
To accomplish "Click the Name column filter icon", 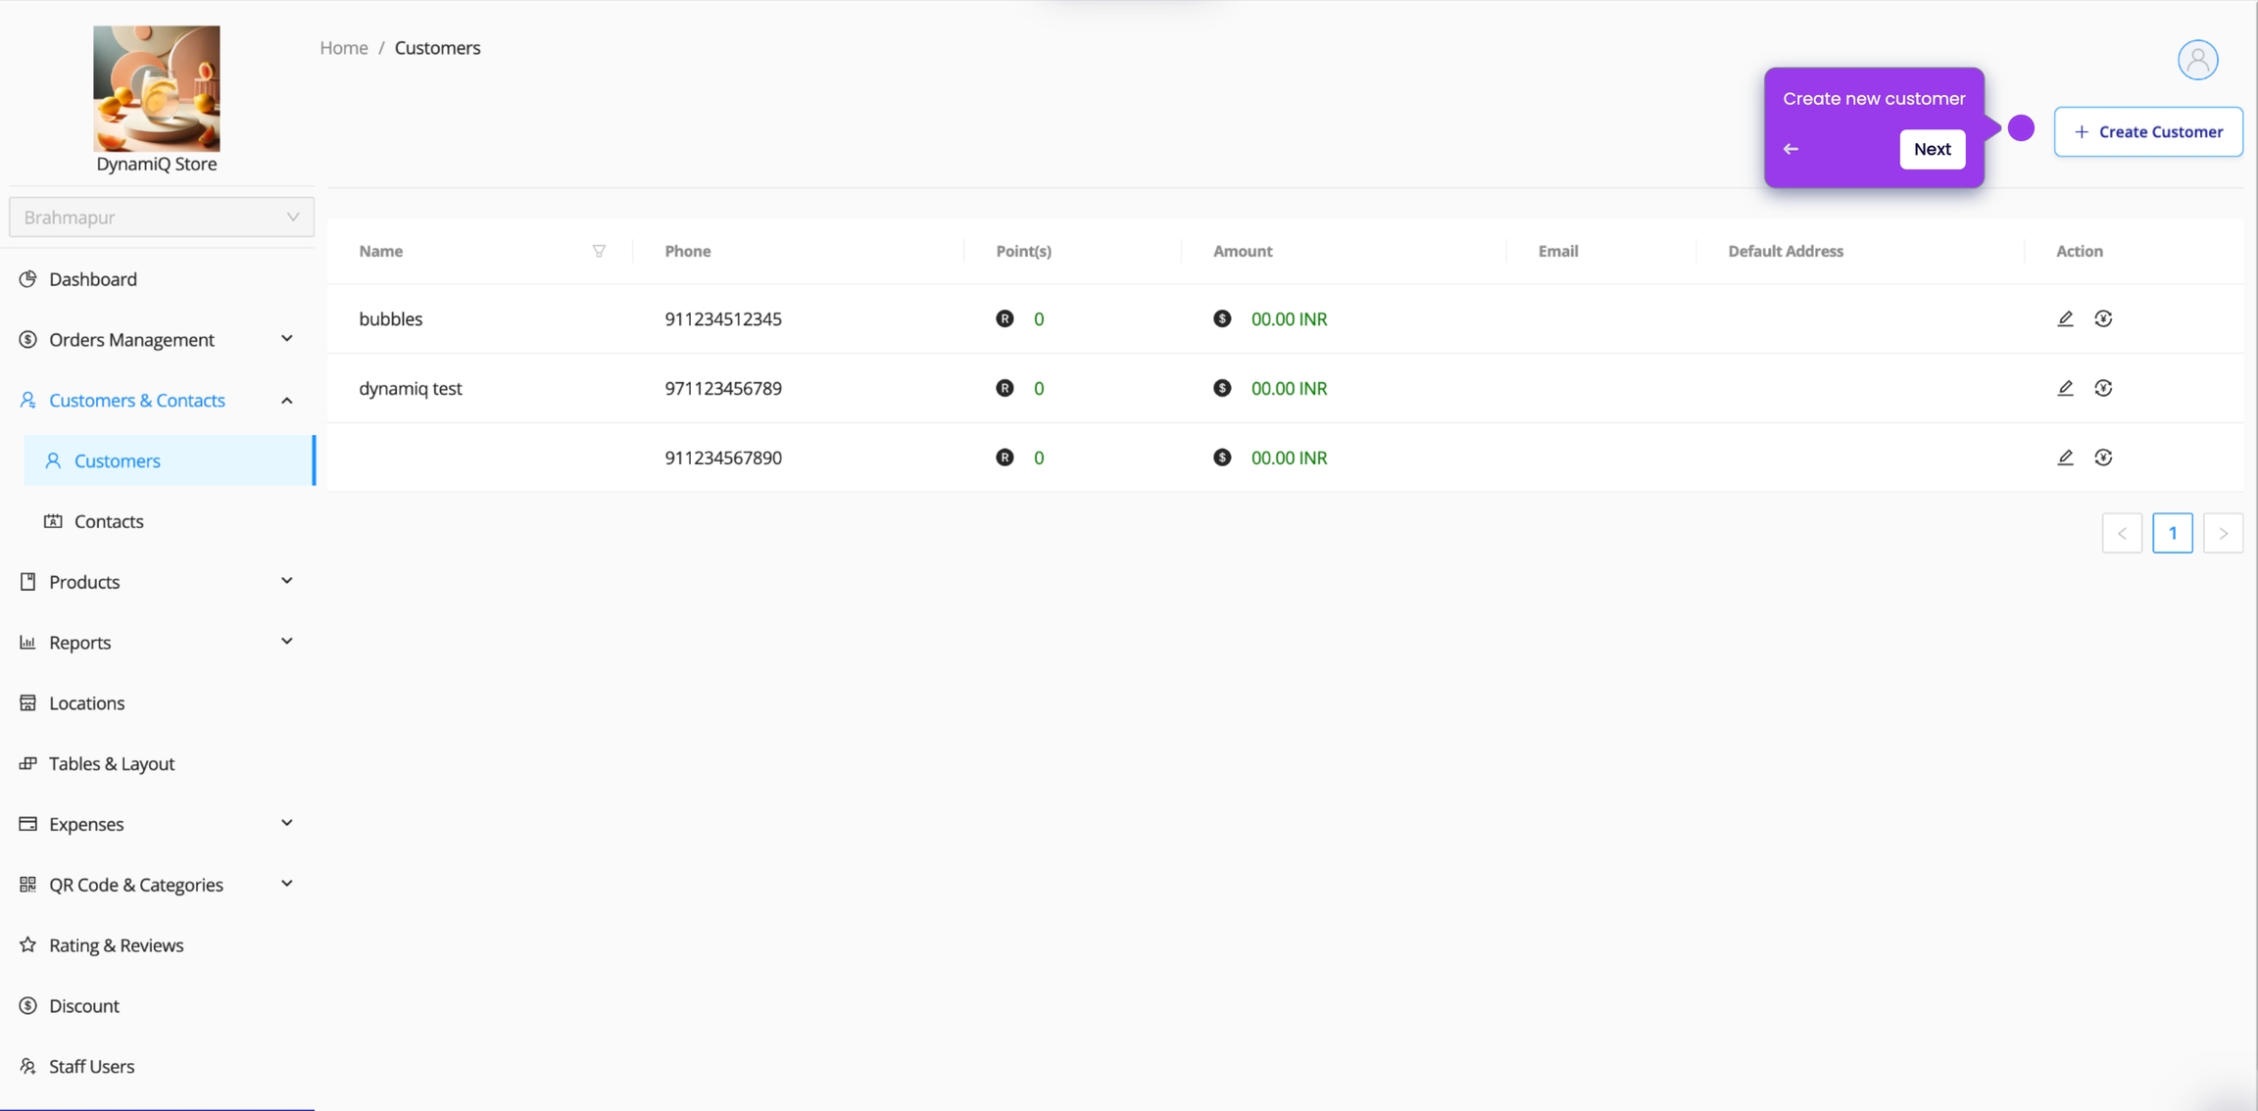I will [599, 251].
